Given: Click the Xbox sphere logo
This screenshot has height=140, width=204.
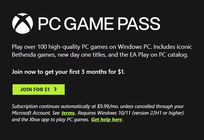Looking at the screenshot, I should 22,22.
